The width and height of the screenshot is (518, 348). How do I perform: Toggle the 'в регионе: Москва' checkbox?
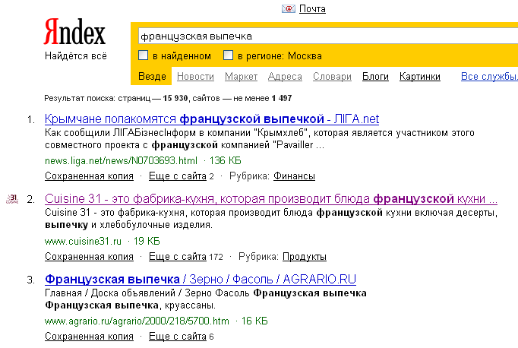tap(229, 55)
